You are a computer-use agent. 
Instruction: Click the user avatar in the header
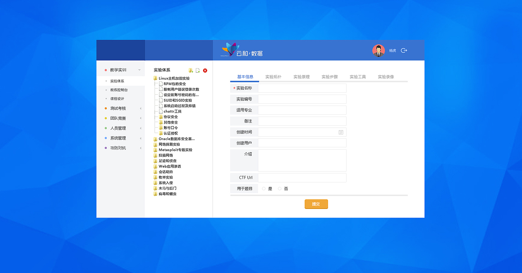[x=378, y=50]
